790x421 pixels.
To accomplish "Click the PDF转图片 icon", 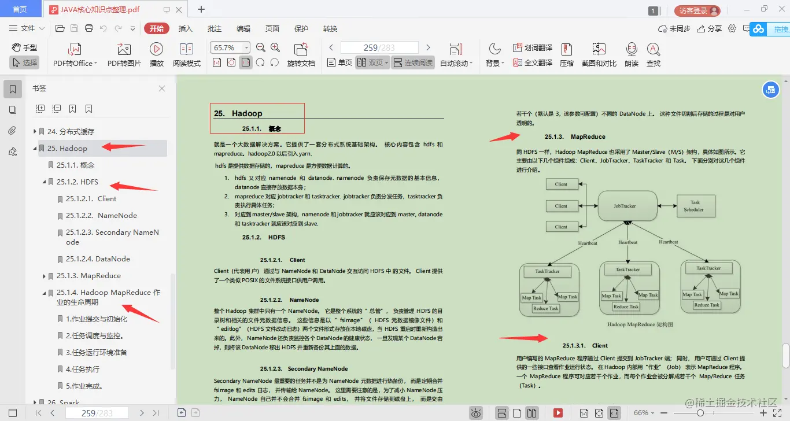I will (124, 55).
